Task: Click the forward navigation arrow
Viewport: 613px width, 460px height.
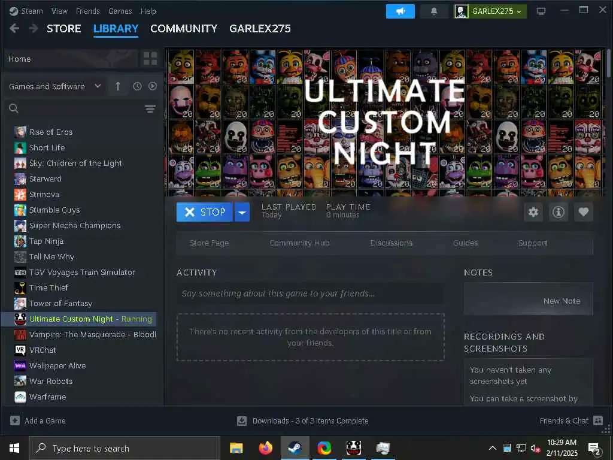Action: click(x=34, y=28)
